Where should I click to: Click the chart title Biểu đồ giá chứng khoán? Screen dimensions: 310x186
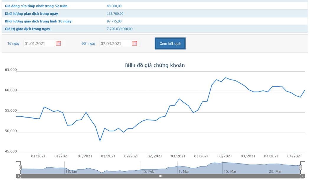click(x=155, y=65)
